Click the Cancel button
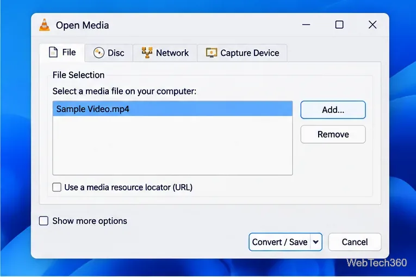 (x=355, y=242)
